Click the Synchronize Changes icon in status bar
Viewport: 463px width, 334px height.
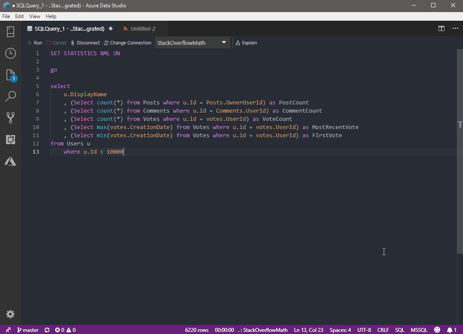pos(47,330)
